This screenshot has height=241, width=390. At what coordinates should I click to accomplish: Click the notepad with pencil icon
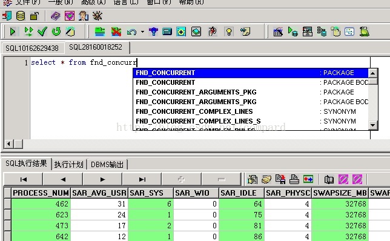(x=70, y=31)
